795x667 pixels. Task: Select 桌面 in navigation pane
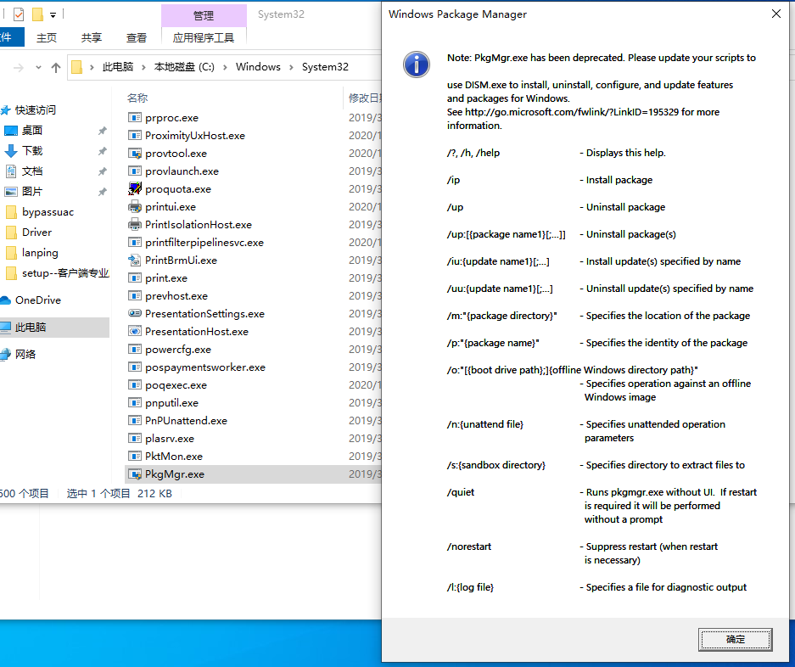coord(32,131)
